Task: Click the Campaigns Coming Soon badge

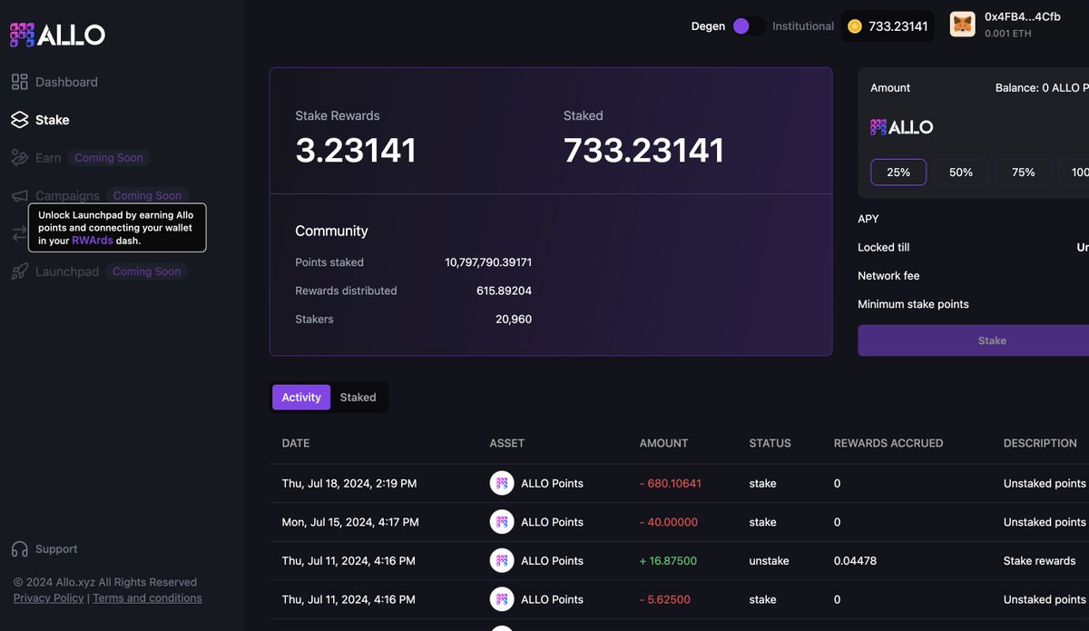Action: pyautogui.click(x=147, y=195)
